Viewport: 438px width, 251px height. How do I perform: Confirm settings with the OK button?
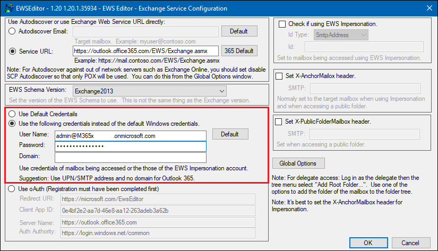click(x=368, y=243)
